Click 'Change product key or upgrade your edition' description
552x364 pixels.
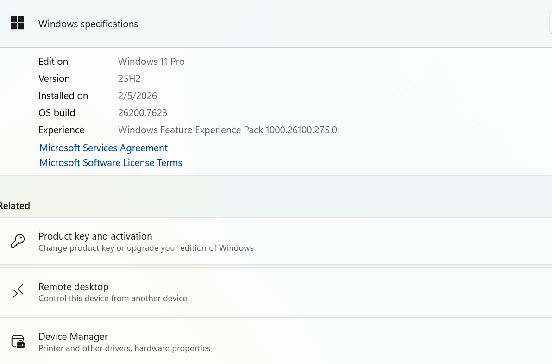pos(146,248)
